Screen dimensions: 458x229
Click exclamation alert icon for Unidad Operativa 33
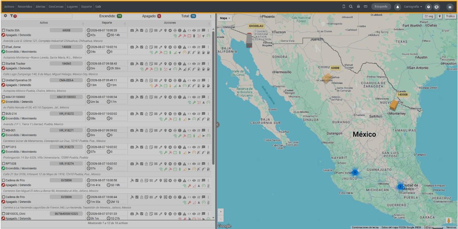[180, 81]
